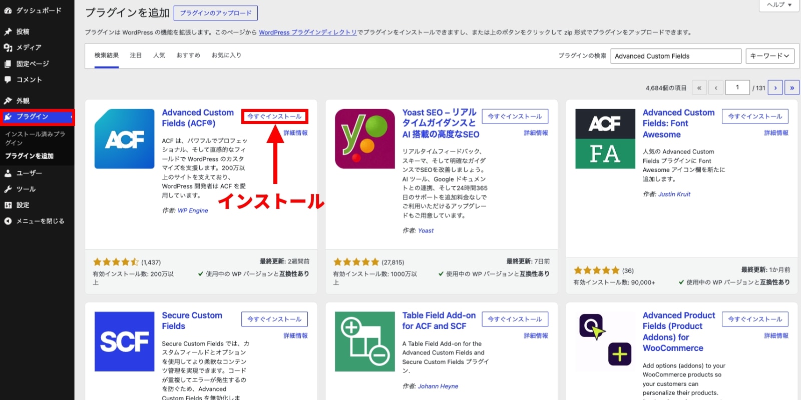801x400 pixels.
Task: Switch to the おすすめ tab
Action: pyautogui.click(x=188, y=55)
